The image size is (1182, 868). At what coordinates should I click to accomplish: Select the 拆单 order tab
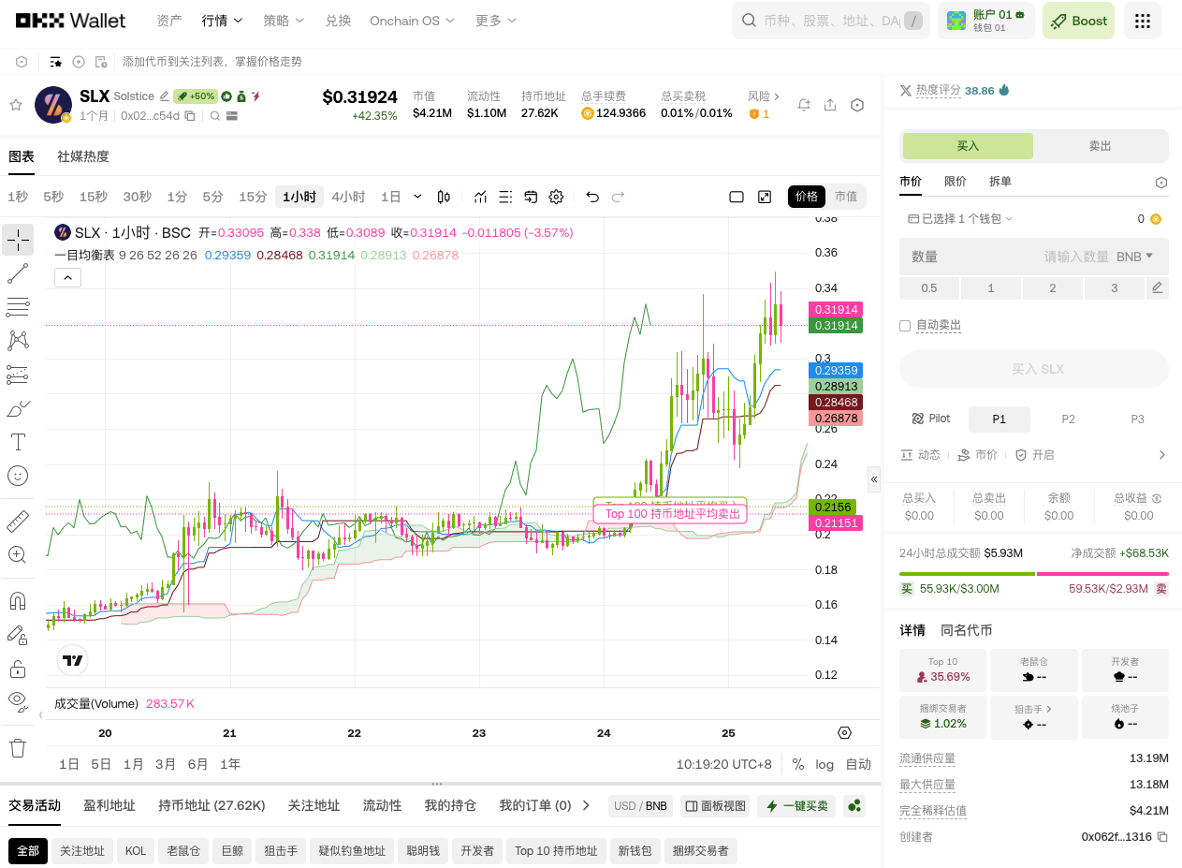(x=1000, y=182)
